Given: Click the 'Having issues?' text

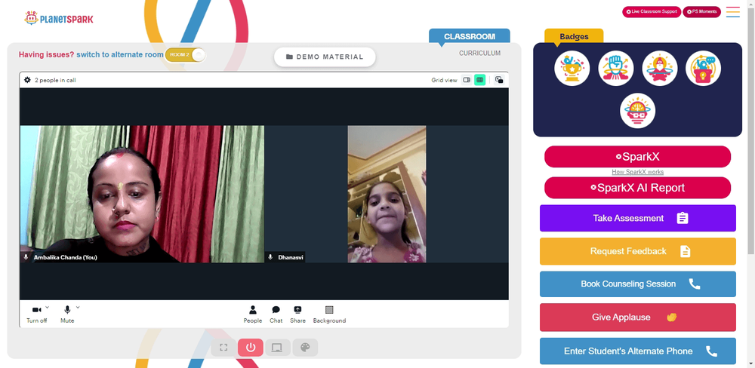Looking at the screenshot, I should (47, 55).
